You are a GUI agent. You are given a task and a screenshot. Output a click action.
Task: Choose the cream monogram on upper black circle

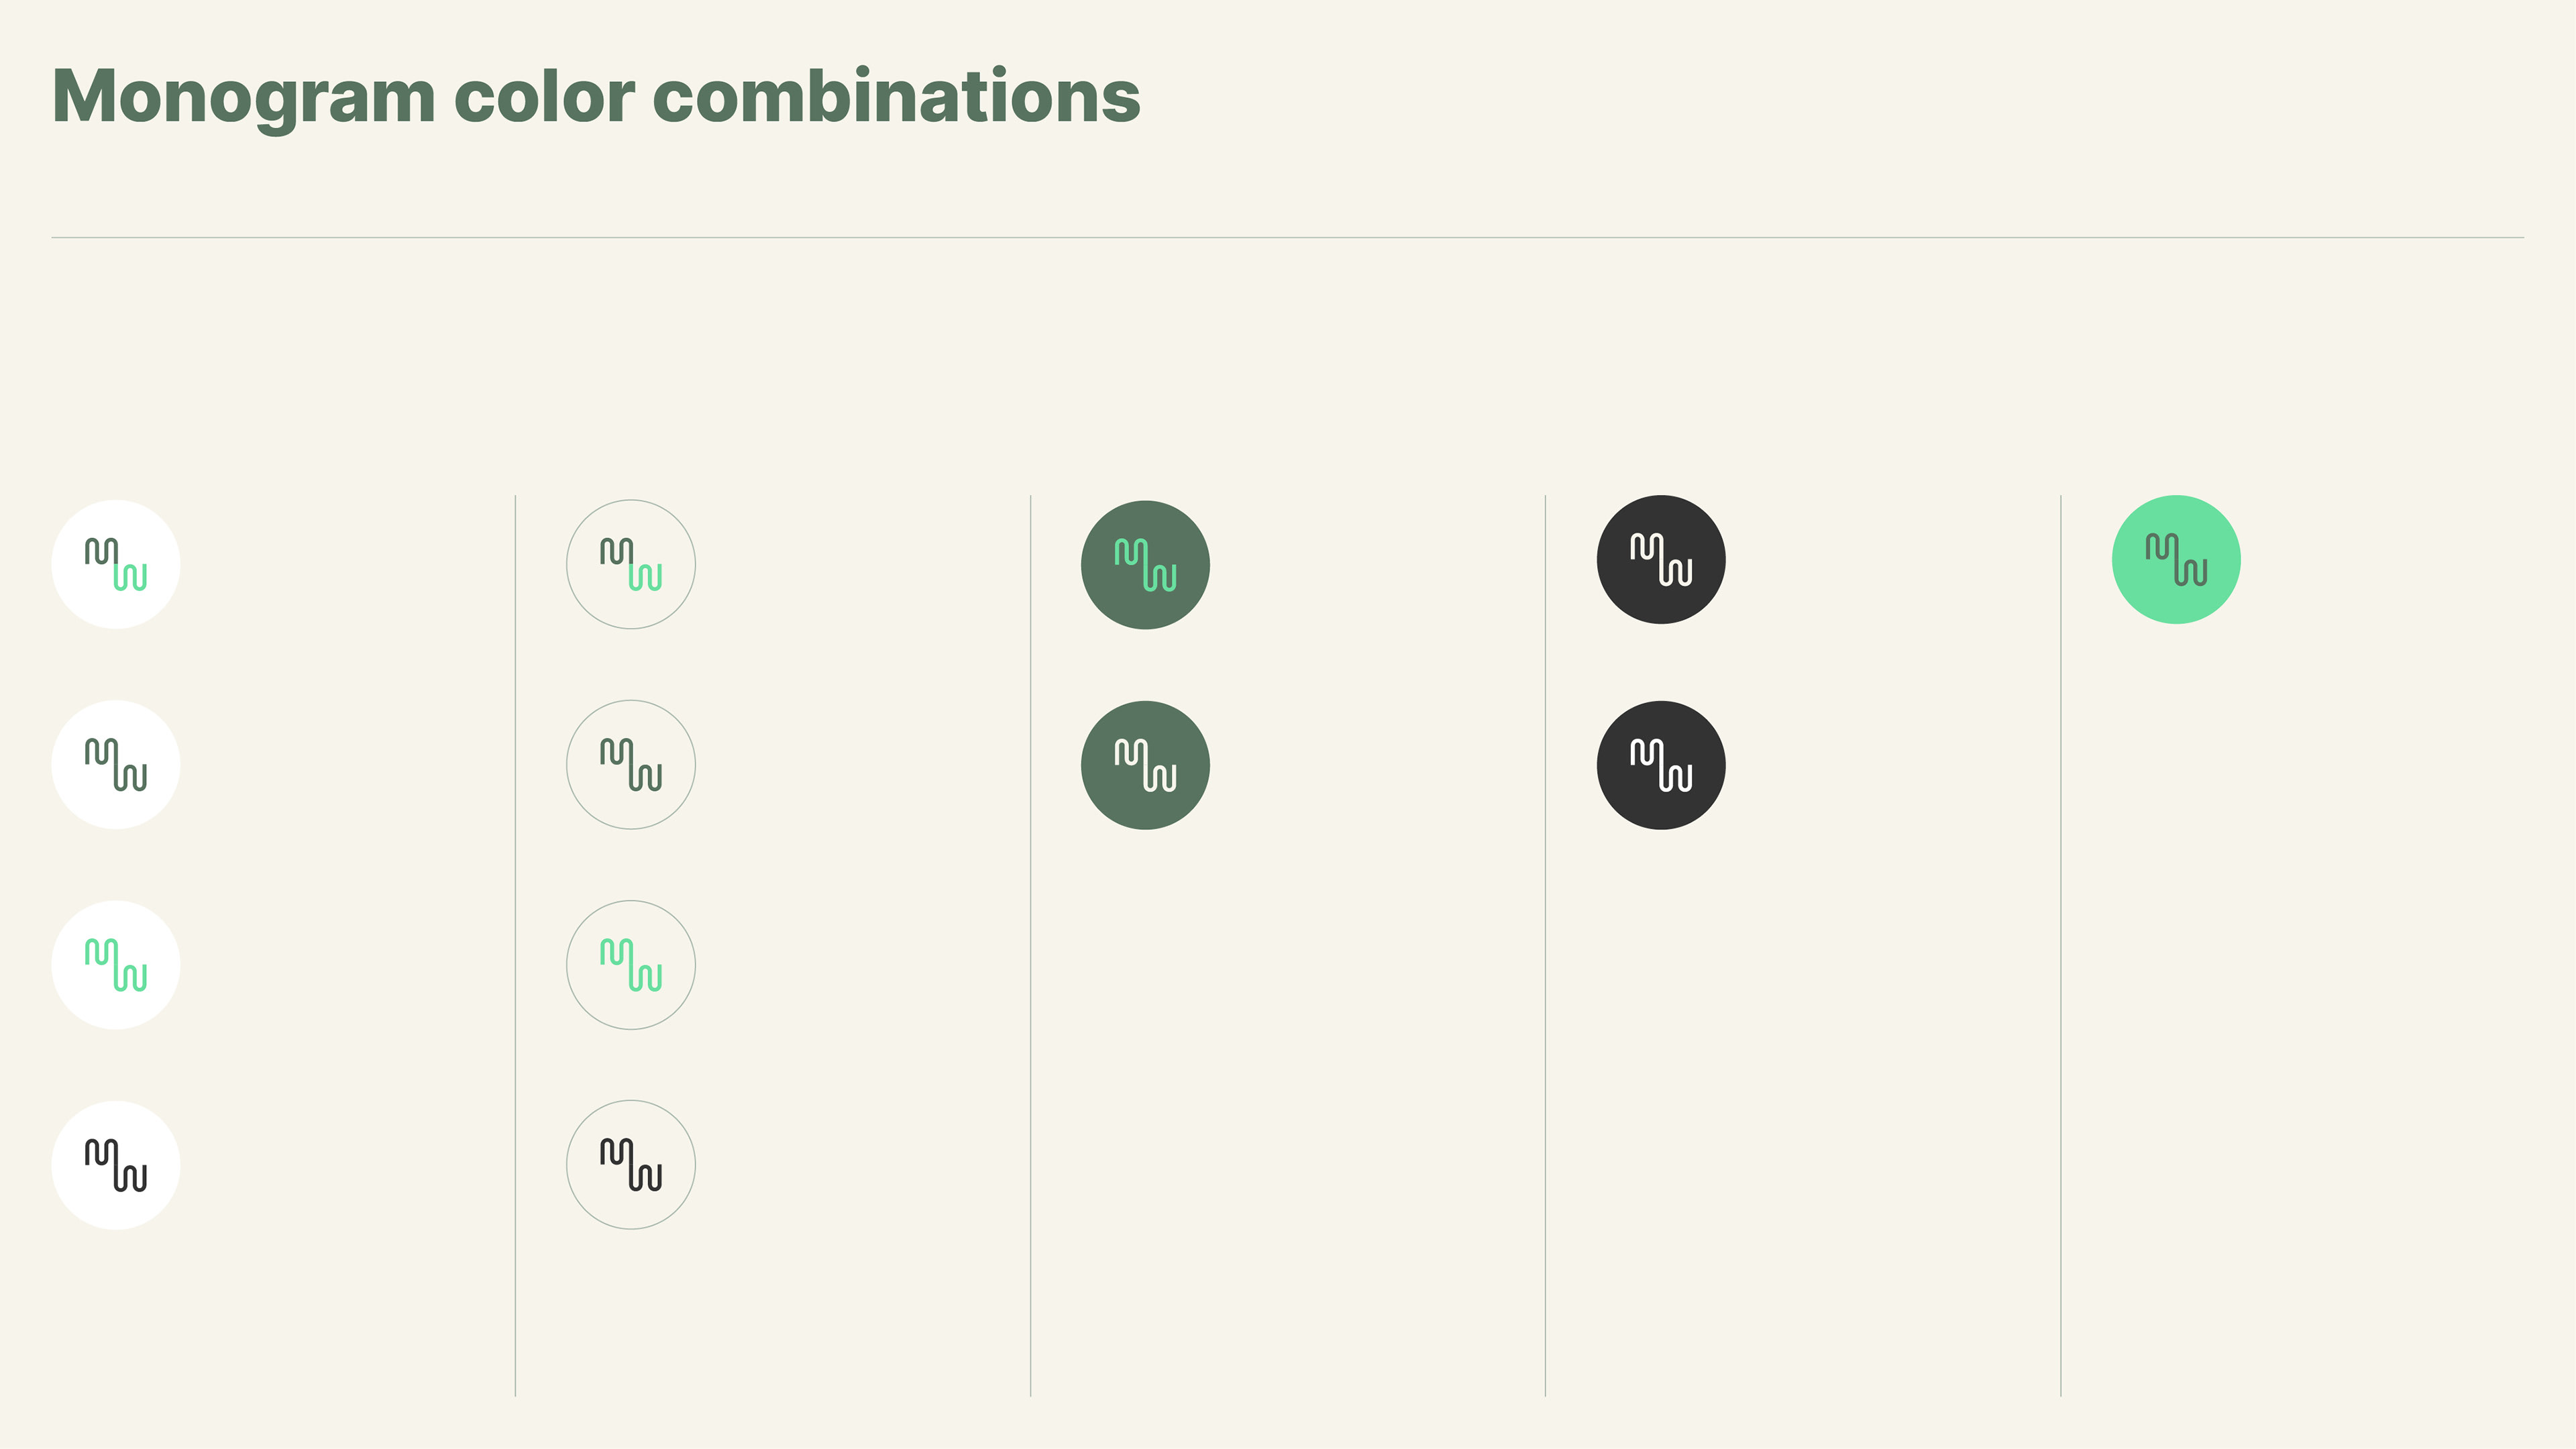tap(1661, 559)
